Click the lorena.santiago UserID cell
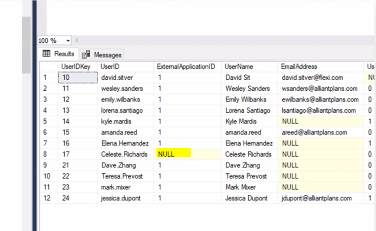This screenshot has height=231, width=376. pyautogui.click(x=126, y=111)
